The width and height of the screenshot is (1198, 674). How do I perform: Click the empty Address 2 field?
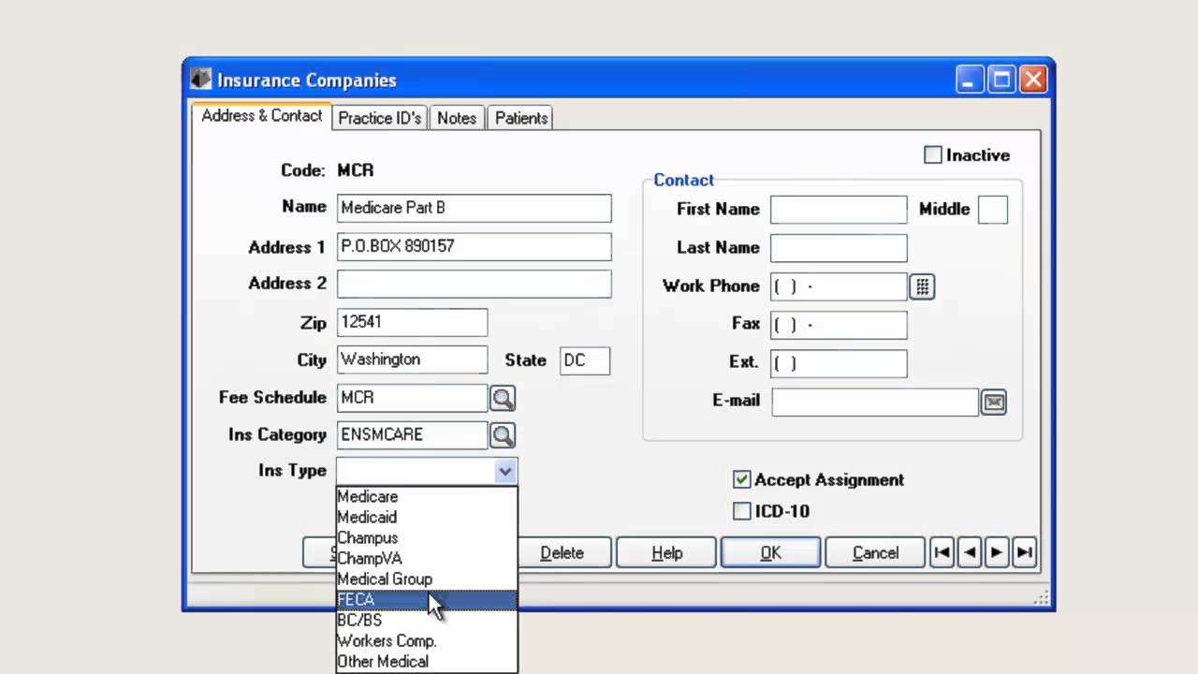click(475, 284)
